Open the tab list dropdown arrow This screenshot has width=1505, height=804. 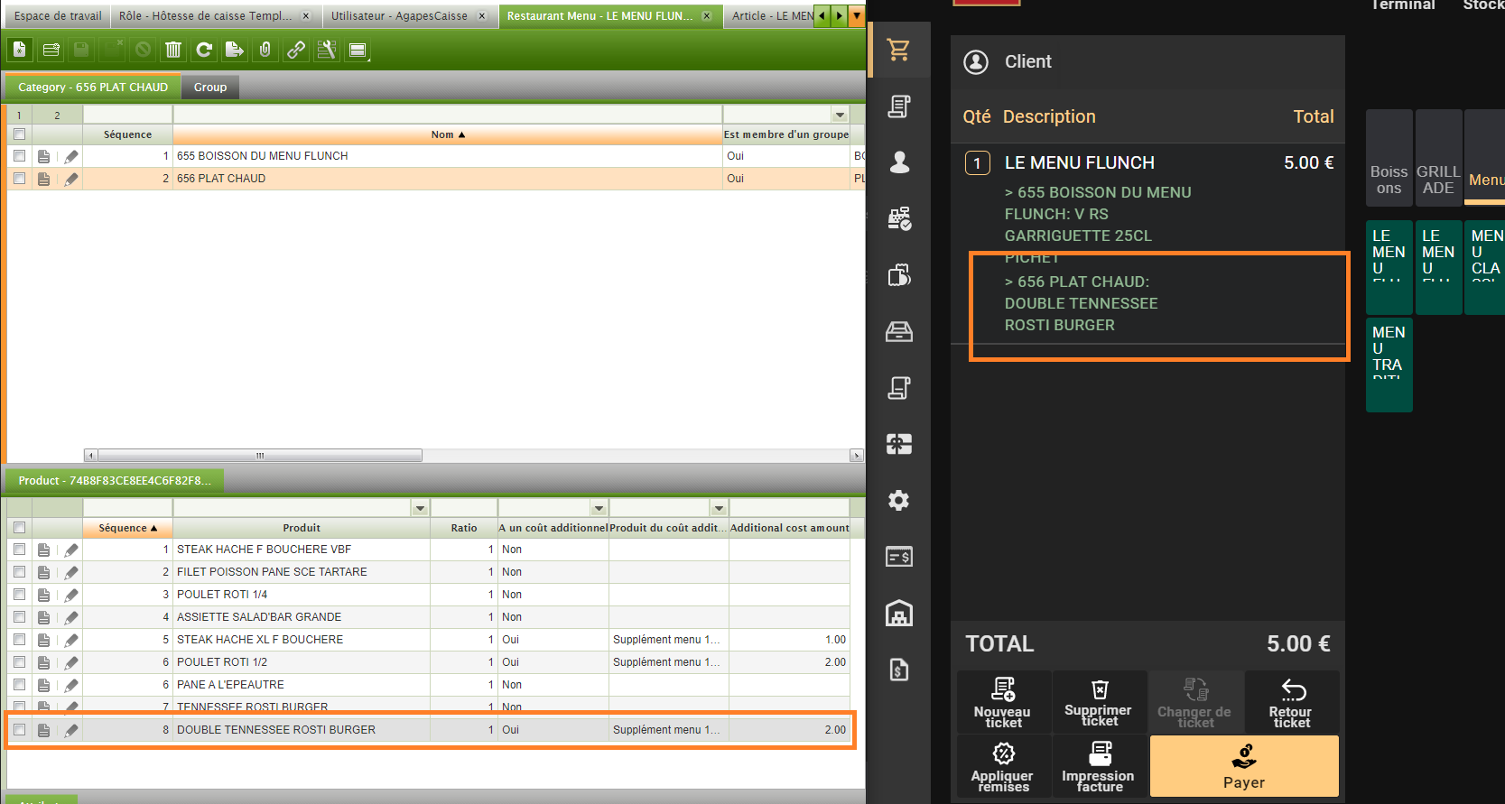pos(856,15)
